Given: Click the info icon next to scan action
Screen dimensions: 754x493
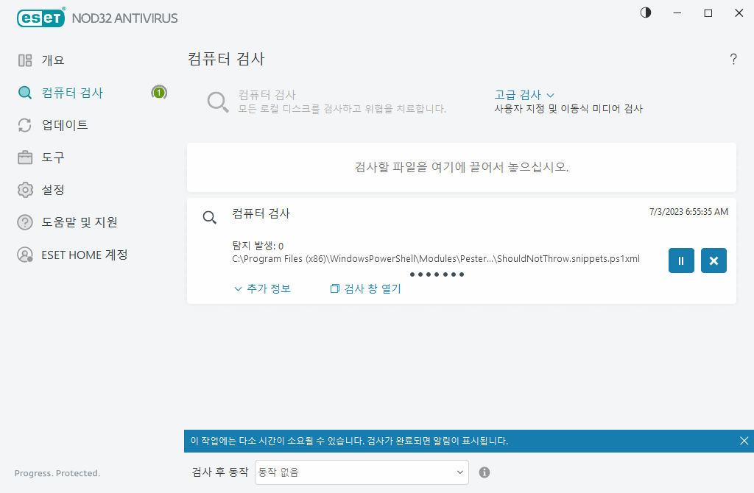Looking at the screenshot, I should [485, 472].
